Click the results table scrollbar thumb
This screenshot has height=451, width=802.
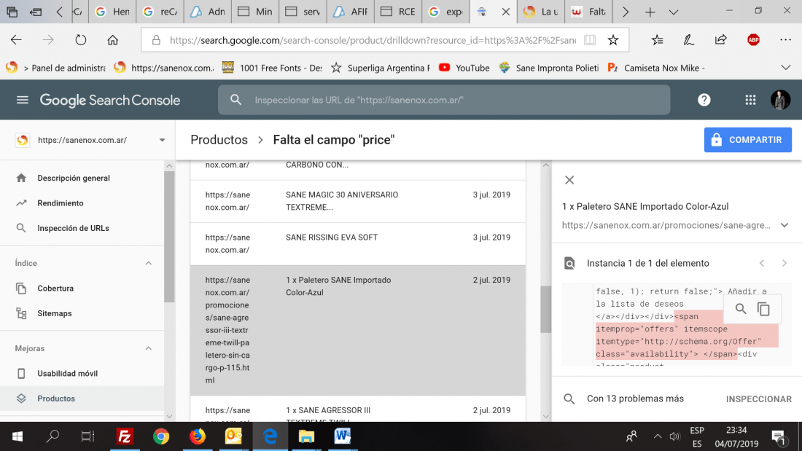[x=546, y=310]
